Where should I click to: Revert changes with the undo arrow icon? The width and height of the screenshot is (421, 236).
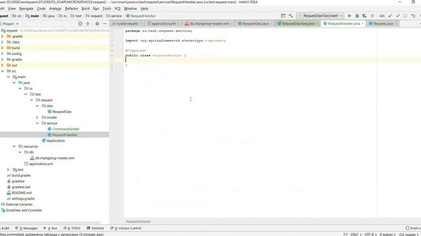click(x=413, y=16)
